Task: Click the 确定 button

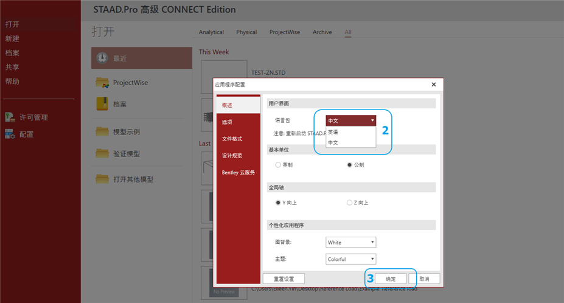Action: 391,279
